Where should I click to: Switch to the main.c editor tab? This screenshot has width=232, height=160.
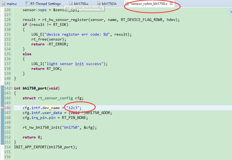coord(10,4)
